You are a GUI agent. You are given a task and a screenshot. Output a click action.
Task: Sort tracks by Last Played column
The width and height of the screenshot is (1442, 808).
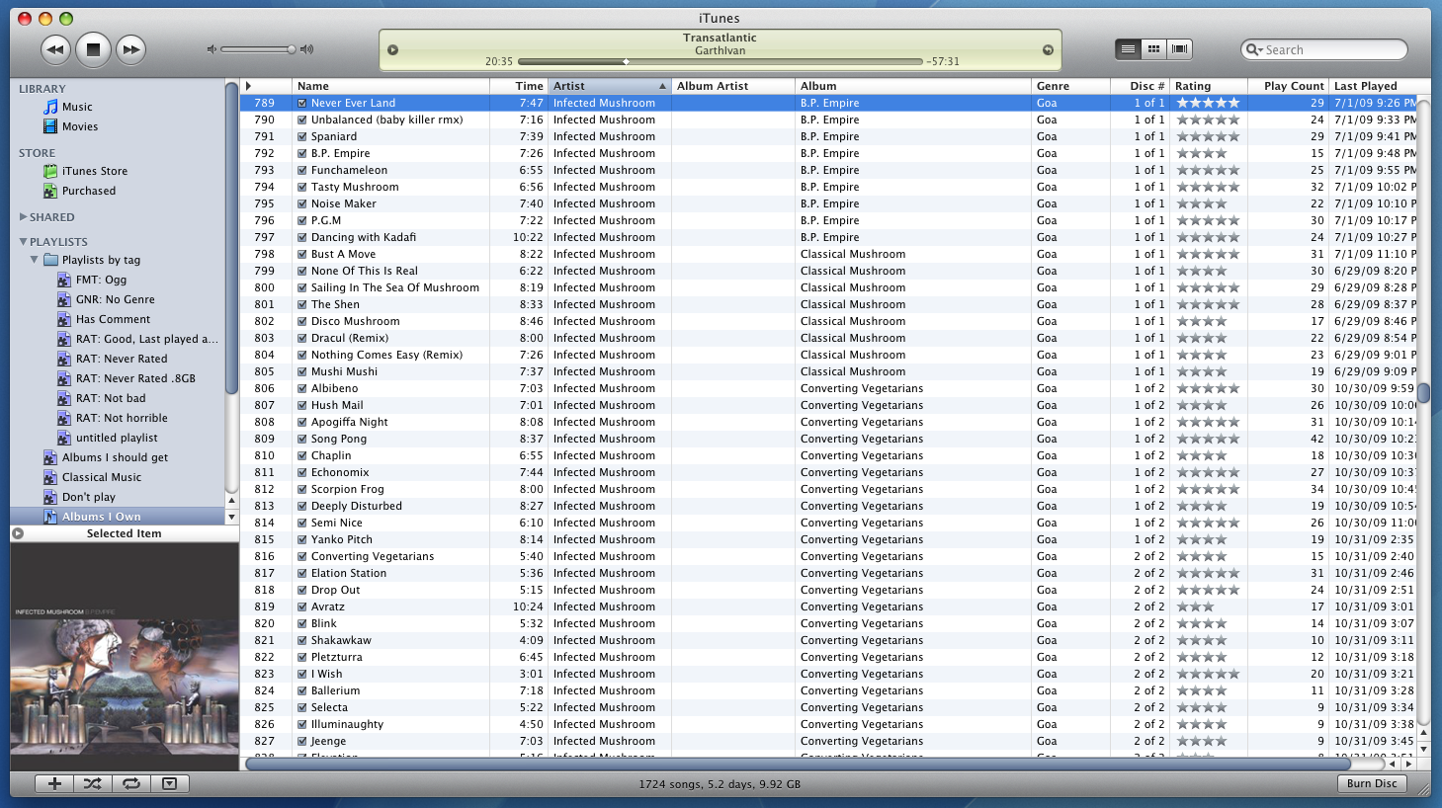tap(1374, 86)
